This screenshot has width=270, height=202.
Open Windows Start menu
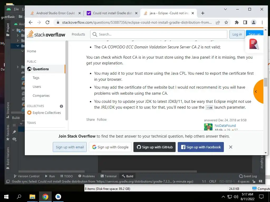6,197
